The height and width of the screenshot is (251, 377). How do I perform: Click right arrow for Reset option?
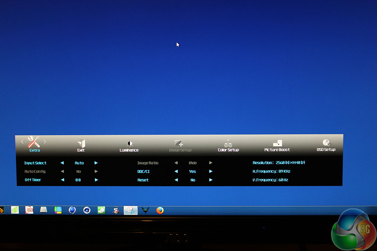(211, 180)
